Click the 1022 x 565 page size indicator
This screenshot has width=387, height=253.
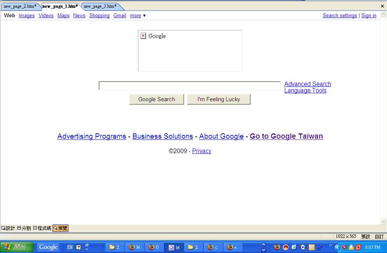click(x=346, y=236)
